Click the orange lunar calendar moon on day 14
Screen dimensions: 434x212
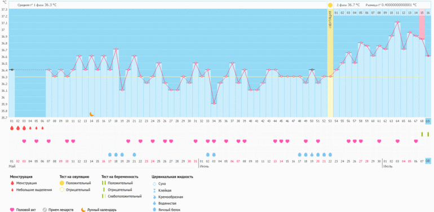pos(92,114)
